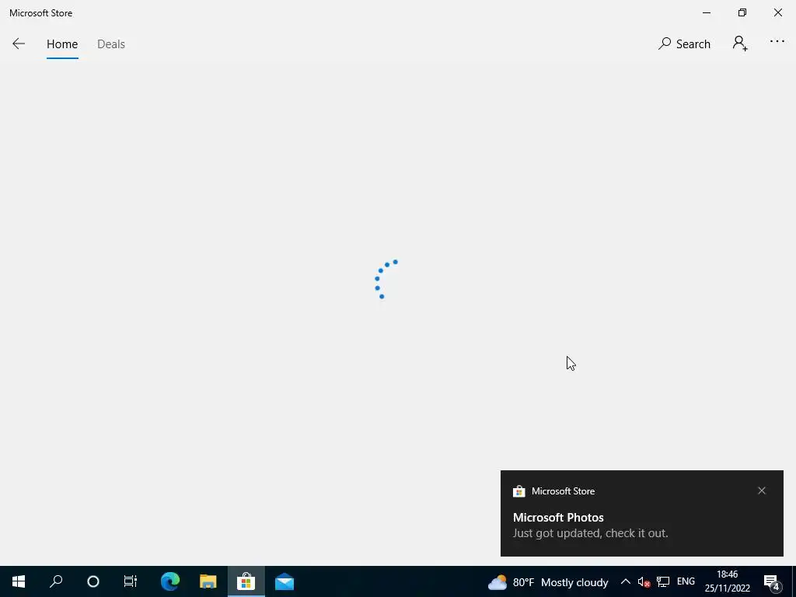Viewport: 796px width, 597px height.
Task: Open Search in Microsoft Store
Action: click(x=684, y=44)
